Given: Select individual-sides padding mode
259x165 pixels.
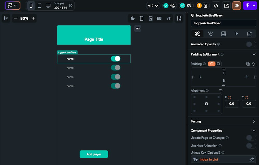Looking at the screenshot, I should [212, 64].
